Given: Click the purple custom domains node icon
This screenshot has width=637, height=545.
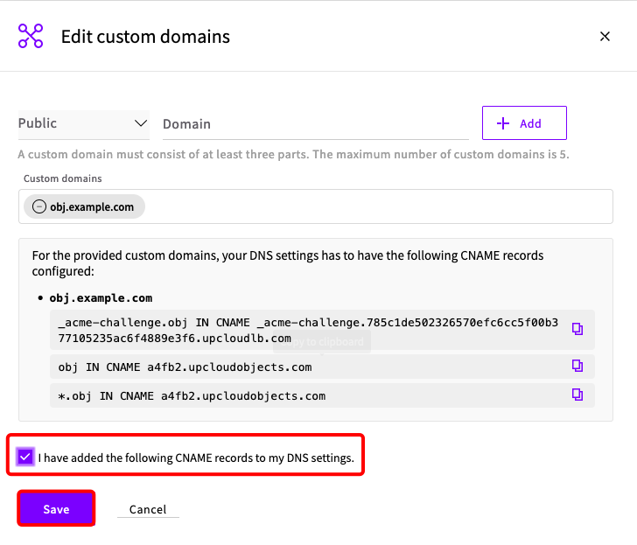Looking at the screenshot, I should click(x=31, y=36).
